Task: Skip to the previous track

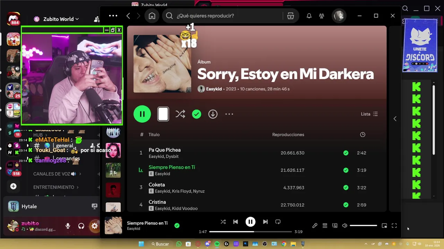Action: [236, 222]
